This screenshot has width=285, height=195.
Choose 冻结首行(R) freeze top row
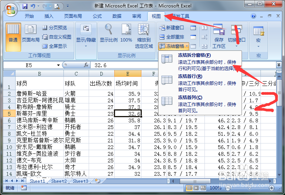pyautogui.click(x=200, y=83)
